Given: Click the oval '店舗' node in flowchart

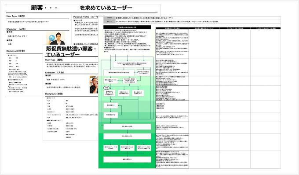Looking at the screenshot, I should point(106,88).
